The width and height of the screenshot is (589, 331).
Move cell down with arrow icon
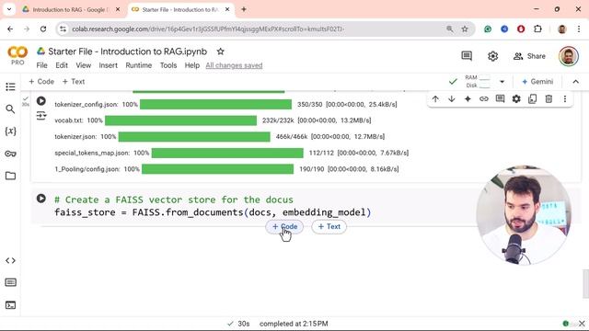click(452, 99)
